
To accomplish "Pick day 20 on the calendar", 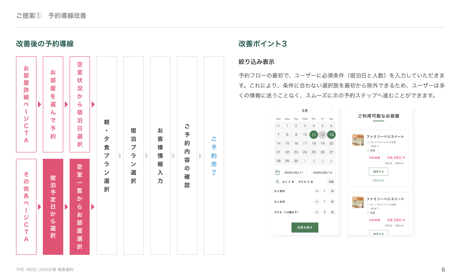I will coord(331,143).
